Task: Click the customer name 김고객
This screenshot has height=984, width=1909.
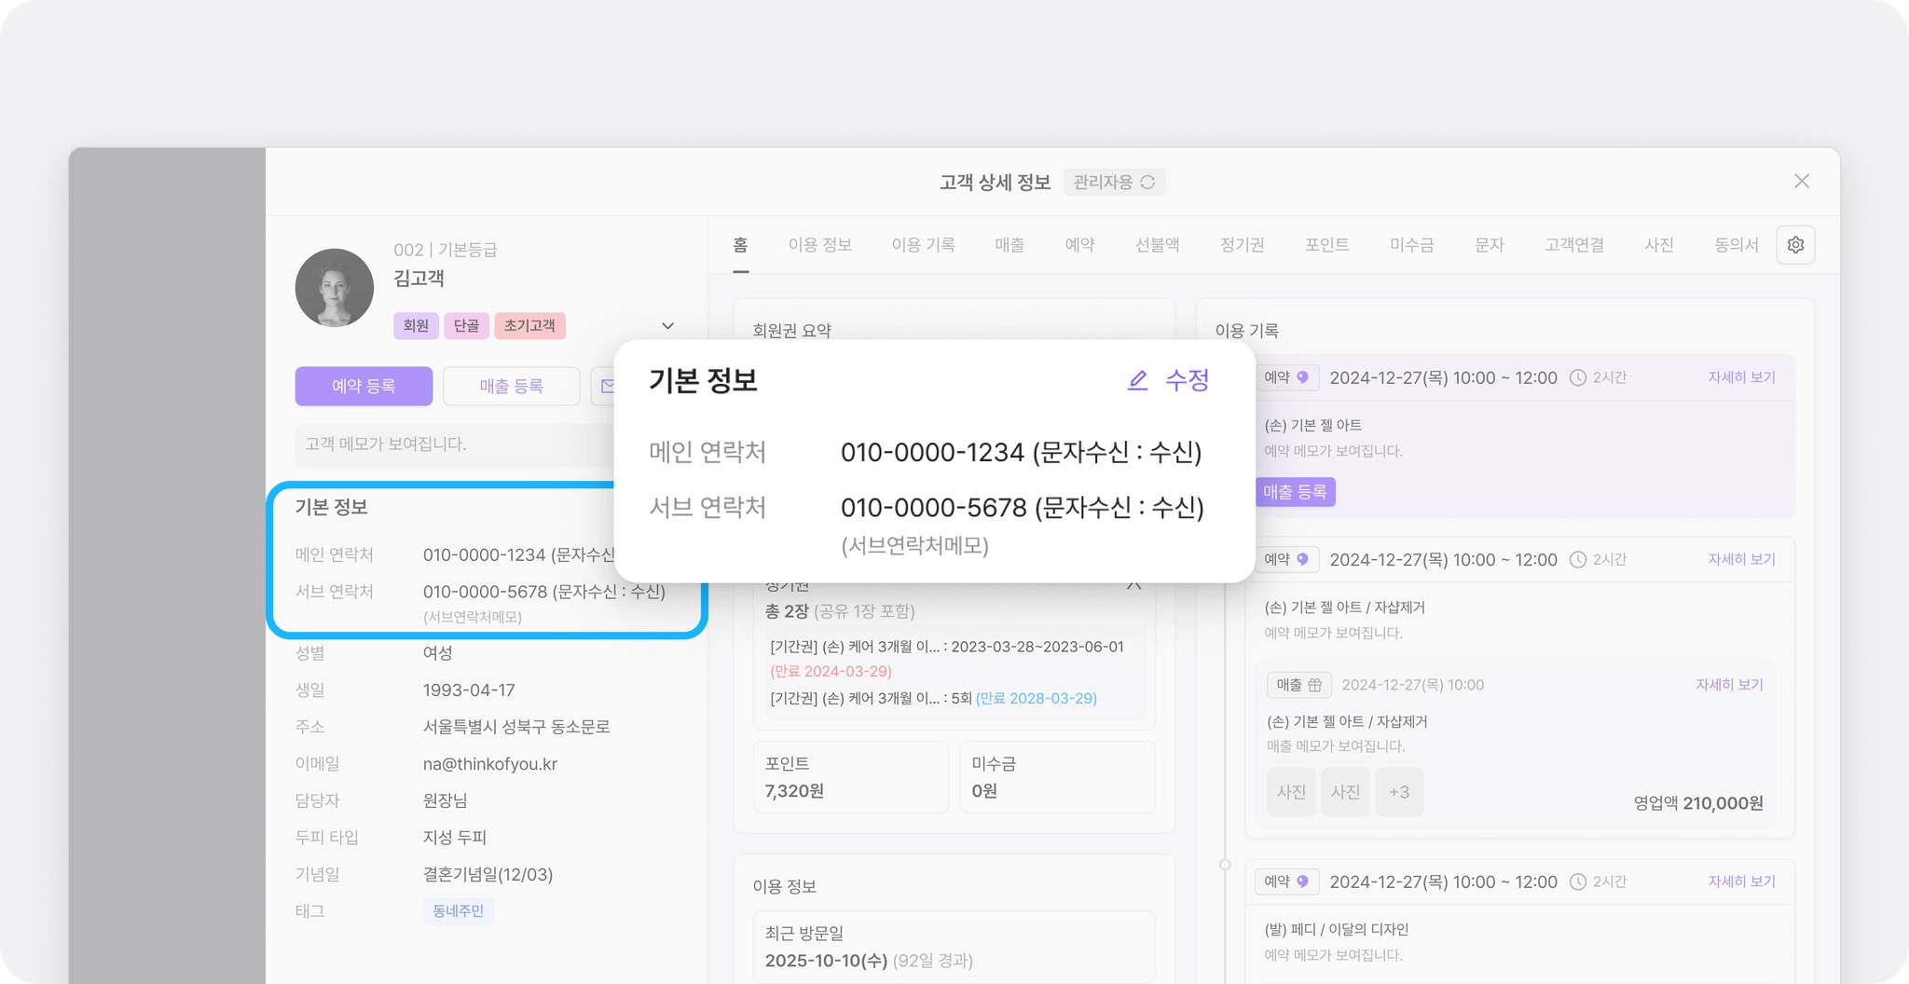Action: [419, 279]
